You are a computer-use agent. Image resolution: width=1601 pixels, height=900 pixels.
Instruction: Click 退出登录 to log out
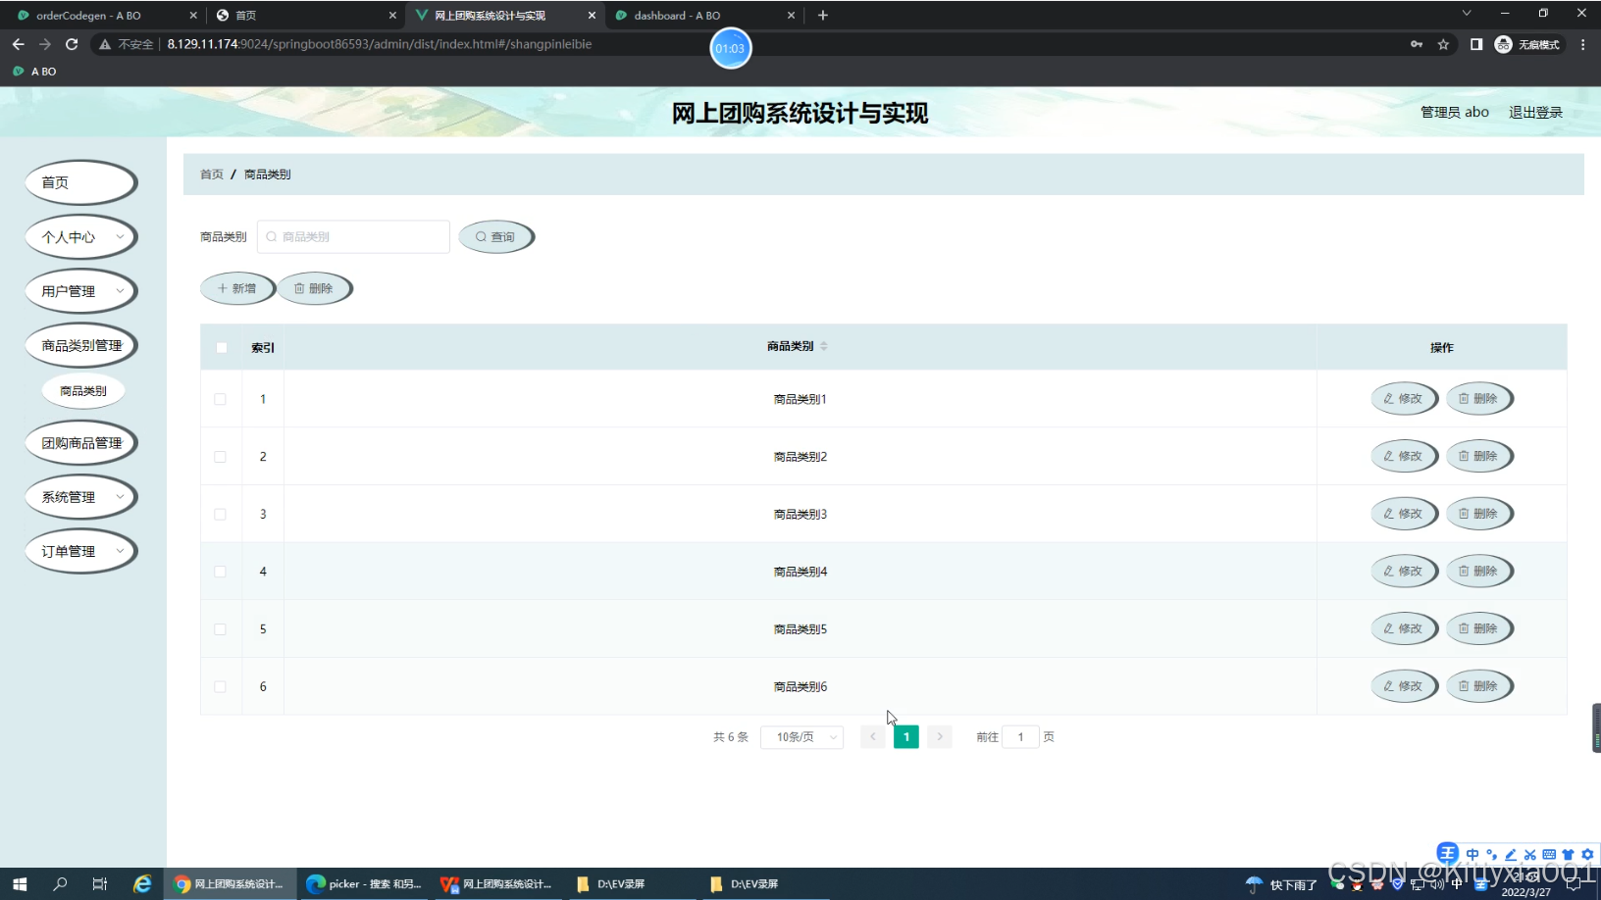[x=1535, y=112]
